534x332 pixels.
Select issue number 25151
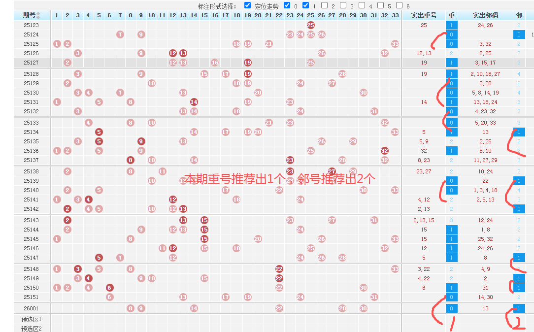[x=32, y=297]
